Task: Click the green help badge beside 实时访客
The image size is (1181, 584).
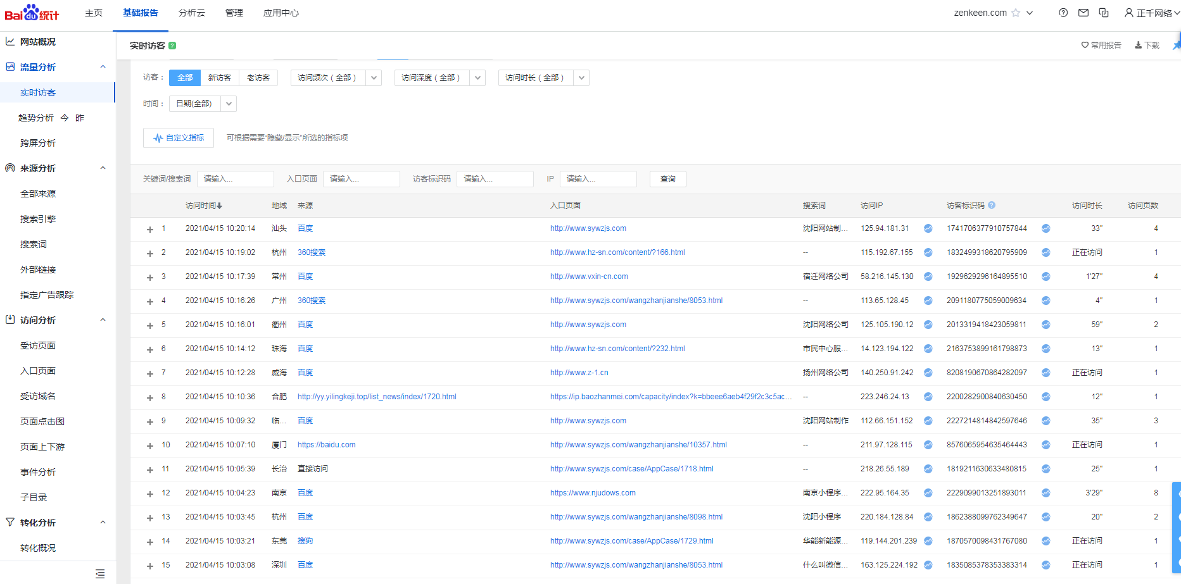Action: (172, 46)
